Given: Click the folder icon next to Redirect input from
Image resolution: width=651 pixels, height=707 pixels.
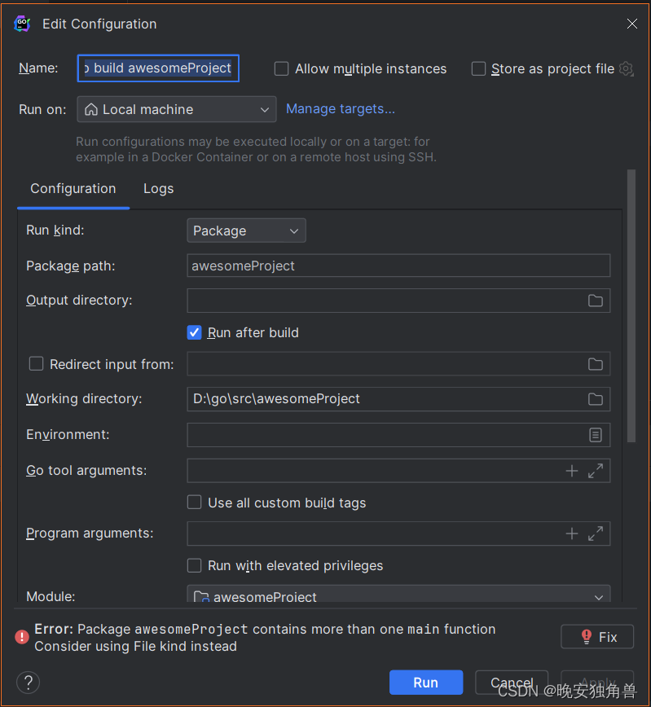Looking at the screenshot, I should [594, 364].
